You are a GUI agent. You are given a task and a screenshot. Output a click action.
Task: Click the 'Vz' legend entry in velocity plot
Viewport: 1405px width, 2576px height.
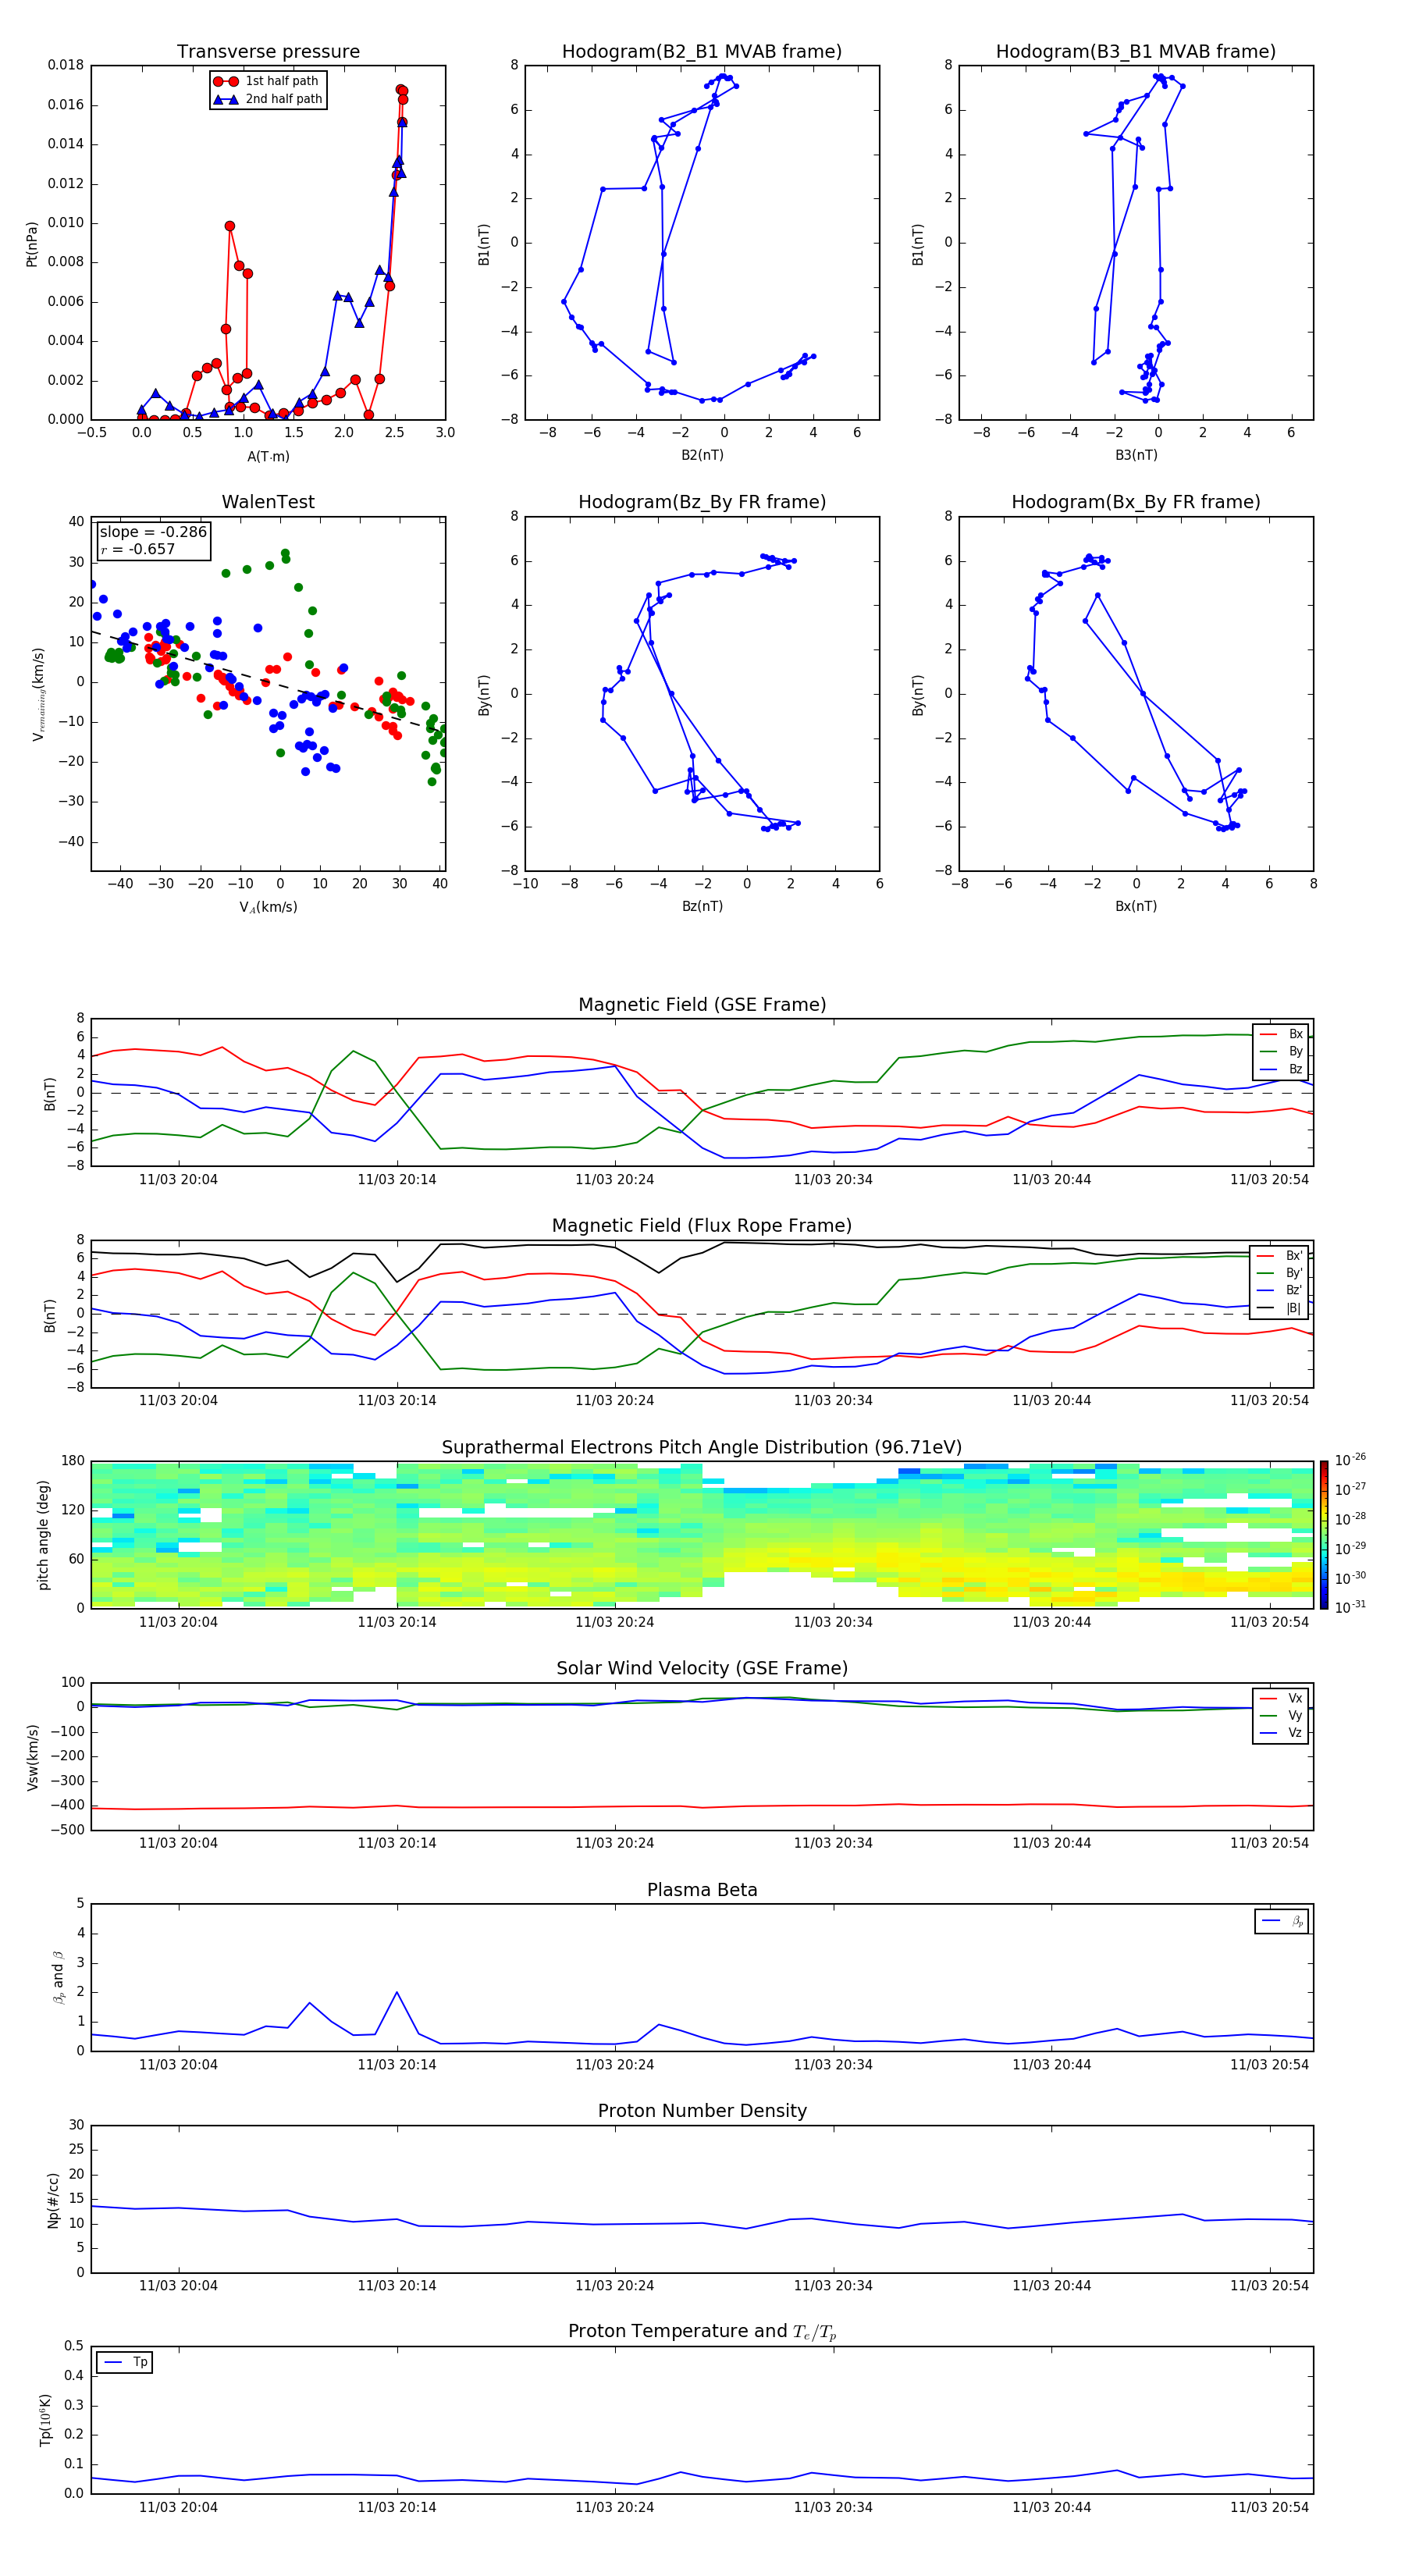(x=1281, y=1732)
